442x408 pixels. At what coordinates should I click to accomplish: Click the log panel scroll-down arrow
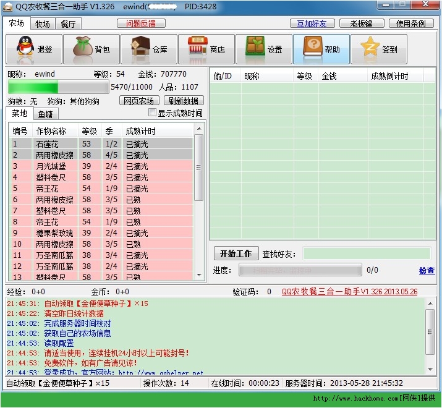430,370
